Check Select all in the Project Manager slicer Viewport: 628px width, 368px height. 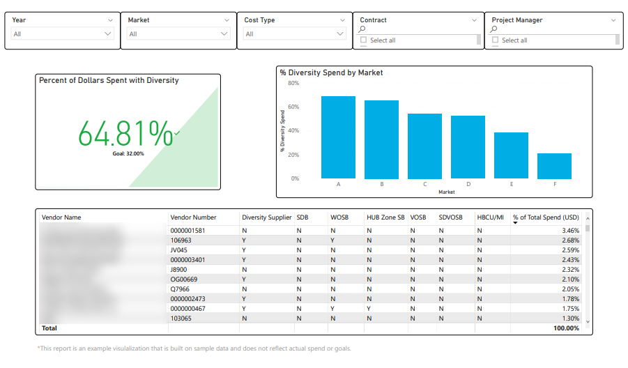pyautogui.click(x=495, y=40)
